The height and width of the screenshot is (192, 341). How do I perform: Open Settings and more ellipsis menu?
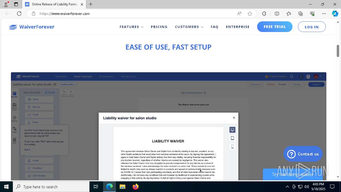[324, 14]
